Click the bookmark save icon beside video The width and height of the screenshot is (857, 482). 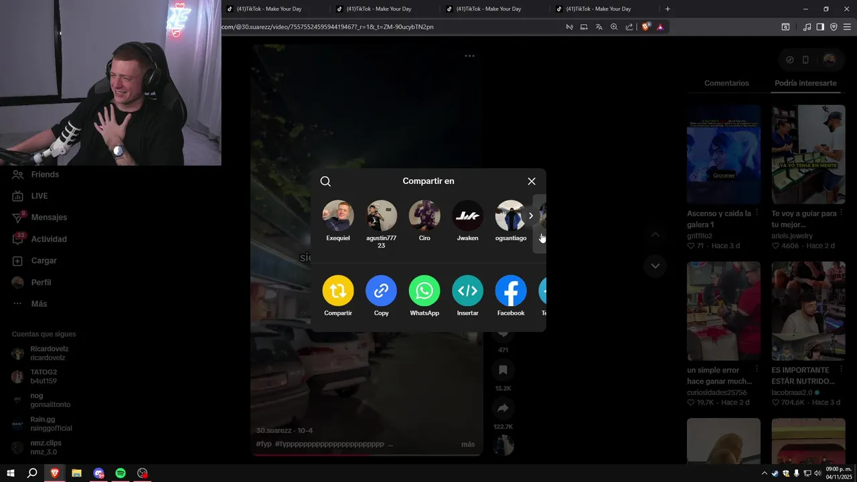tap(503, 370)
